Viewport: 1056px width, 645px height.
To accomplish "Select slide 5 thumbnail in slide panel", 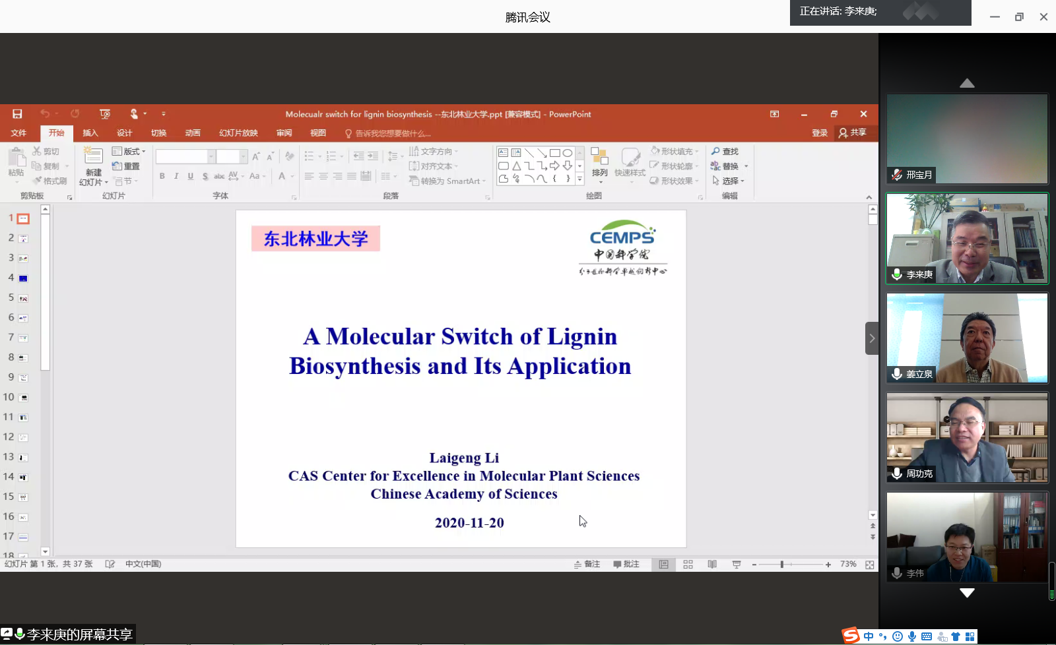I will [x=23, y=299].
